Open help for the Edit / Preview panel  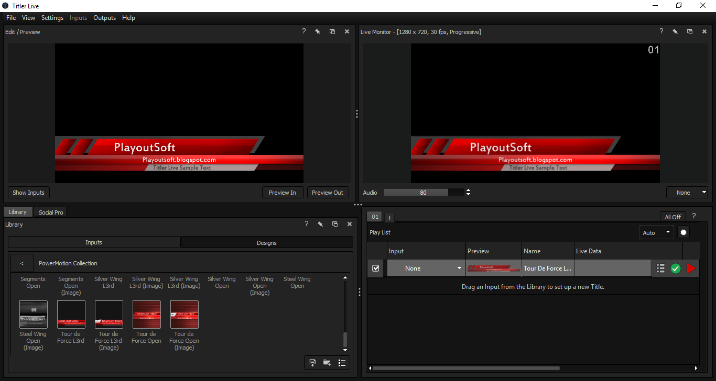[x=303, y=31]
